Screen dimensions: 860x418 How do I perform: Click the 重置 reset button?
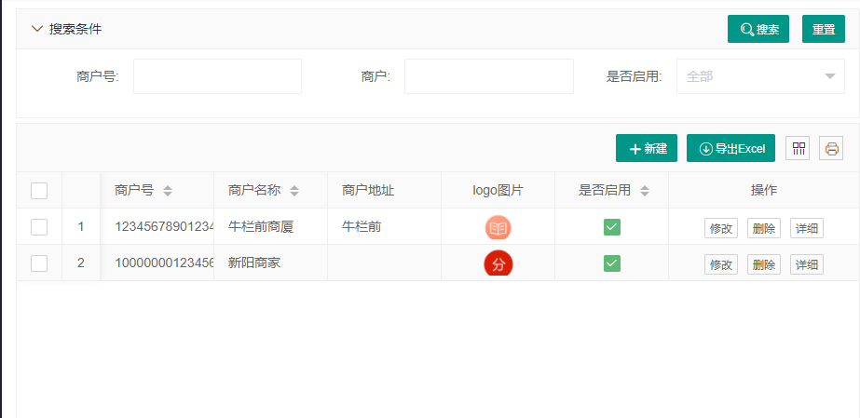[824, 29]
